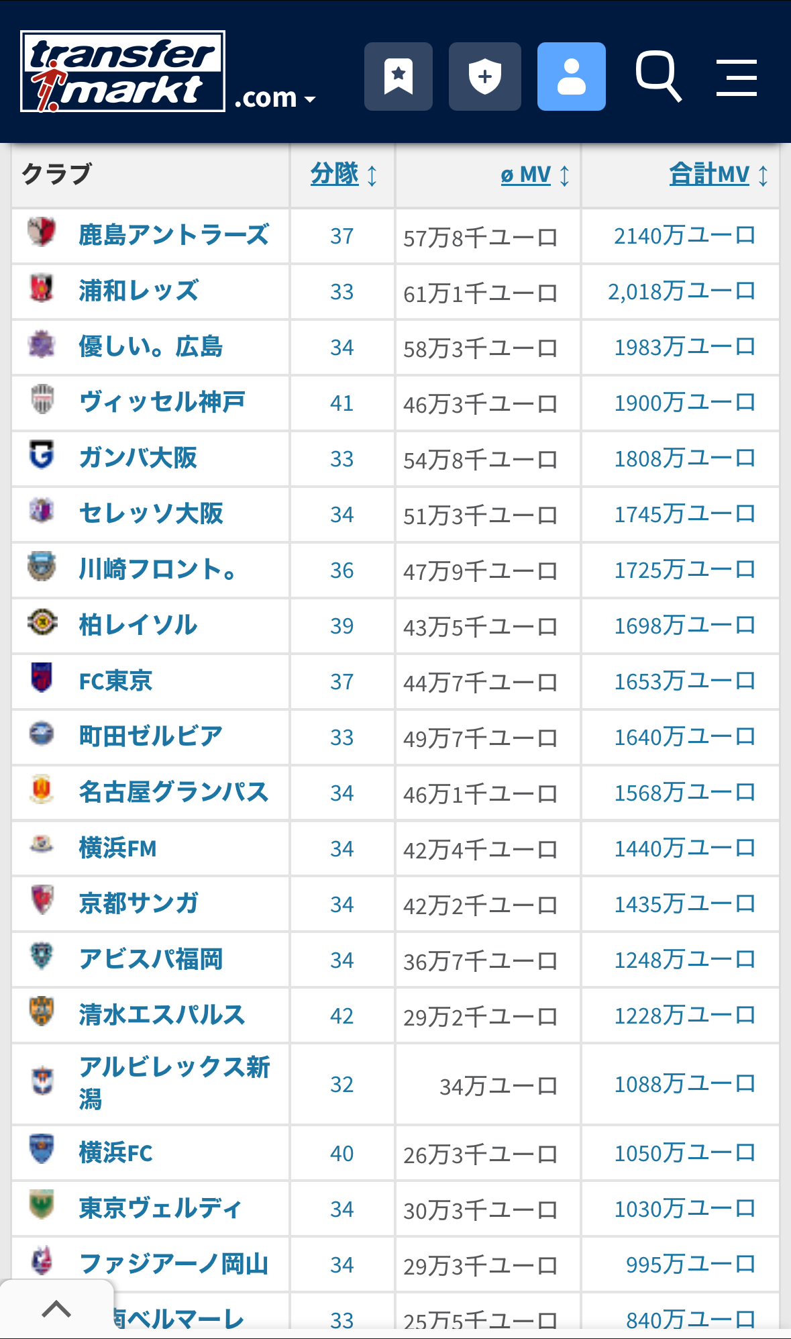
Task: Click 1440万ユーロ total value for 横浜FM
Action: (684, 848)
